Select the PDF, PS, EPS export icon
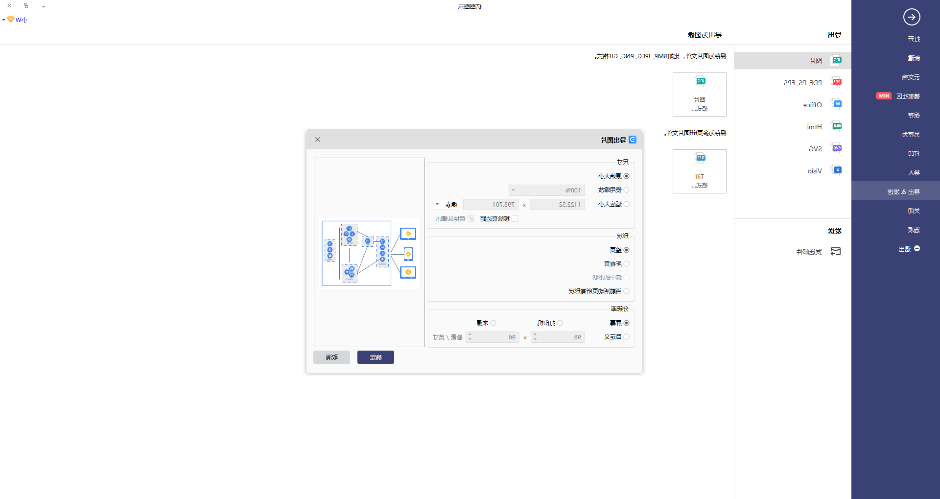Screen dimensions: 940x499 coord(837,82)
